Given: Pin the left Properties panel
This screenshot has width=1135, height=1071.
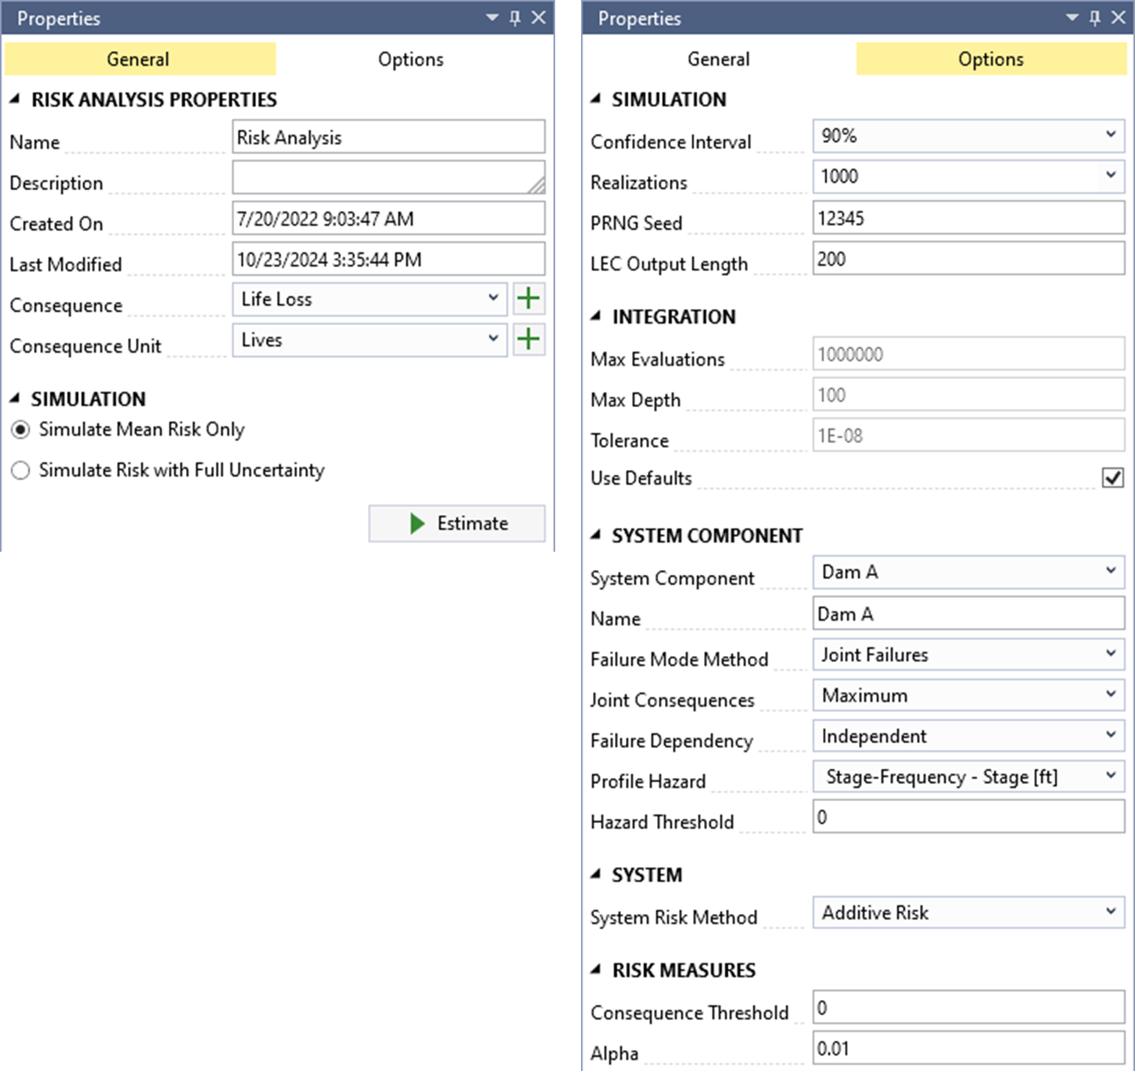Looking at the screenshot, I should coord(515,18).
